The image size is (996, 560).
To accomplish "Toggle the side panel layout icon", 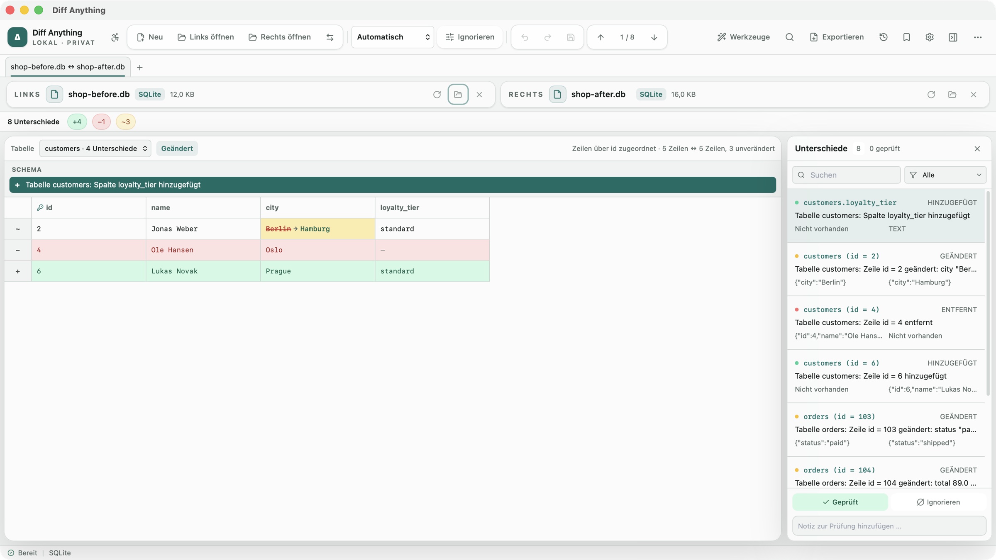I will (953, 37).
